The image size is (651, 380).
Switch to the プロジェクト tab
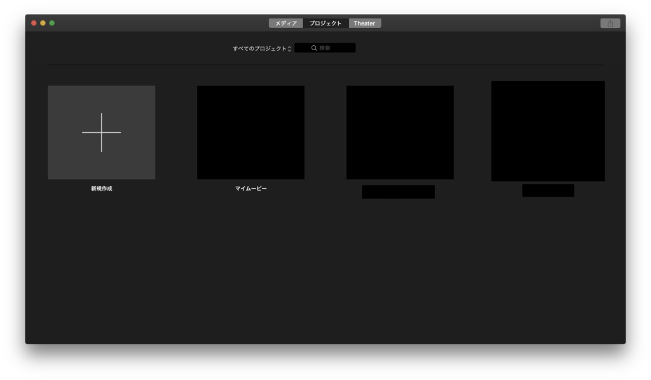click(325, 24)
